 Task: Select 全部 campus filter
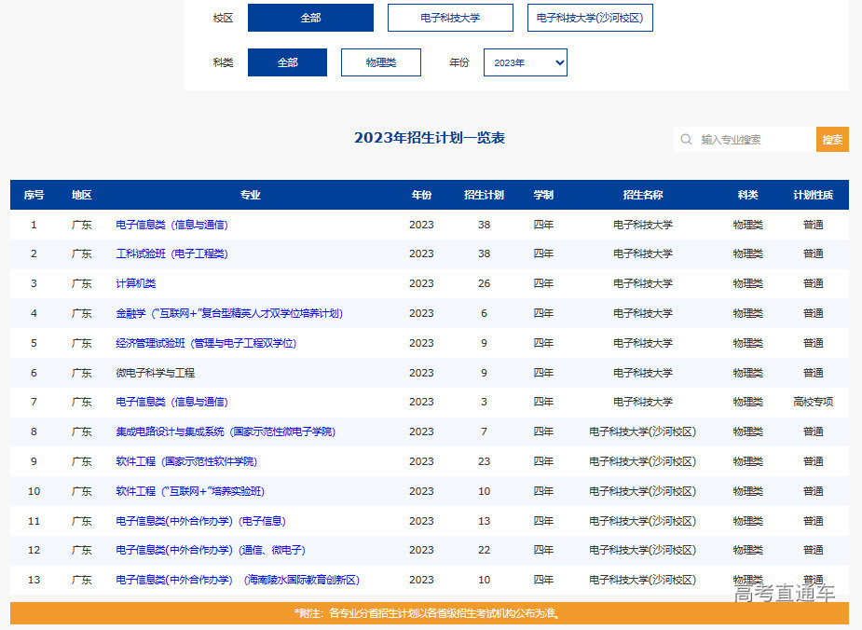pyautogui.click(x=310, y=18)
